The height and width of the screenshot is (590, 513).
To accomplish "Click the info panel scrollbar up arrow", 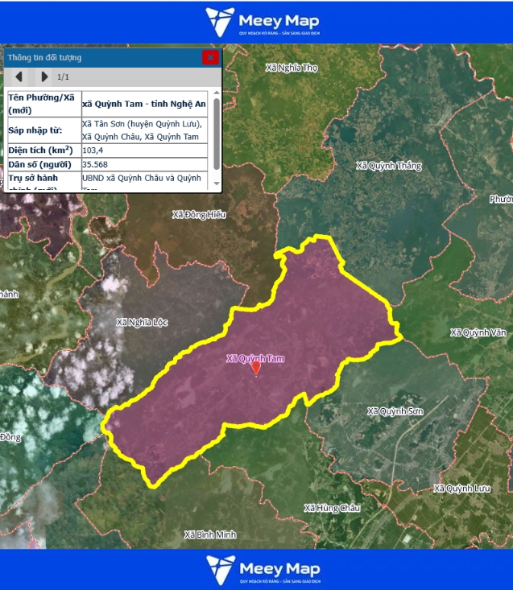I will 215,94.
